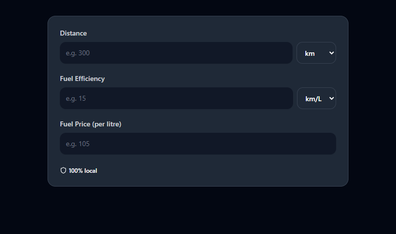Focus the Fuel Price input field
Viewport: 396px width, 234px height.
click(198, 144)
